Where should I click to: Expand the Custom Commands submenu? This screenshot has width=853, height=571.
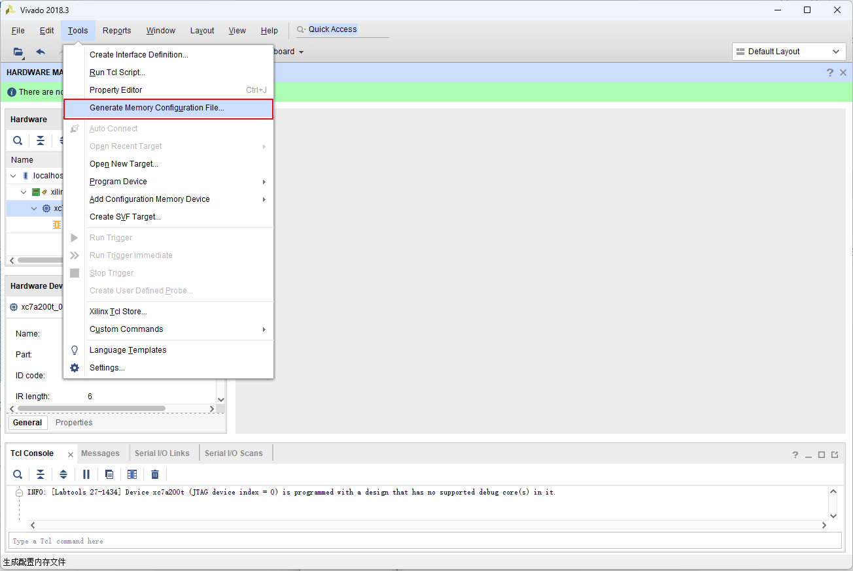click(264, 329)
